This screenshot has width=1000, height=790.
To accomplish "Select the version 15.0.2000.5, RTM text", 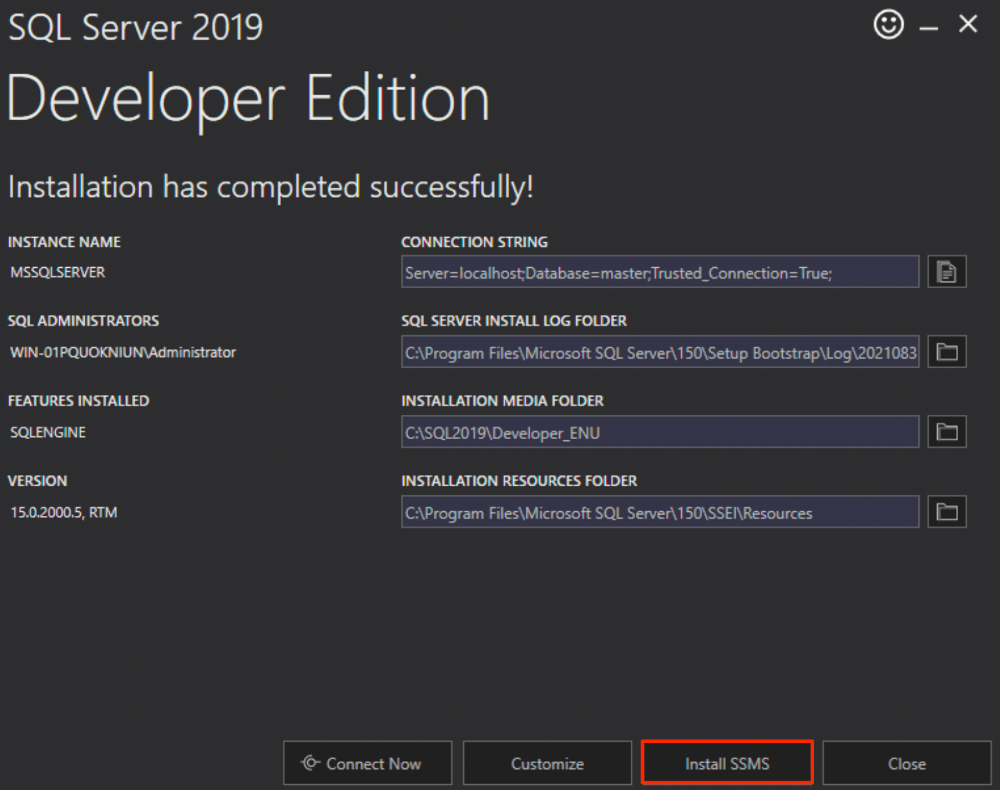I will (64, 512).
